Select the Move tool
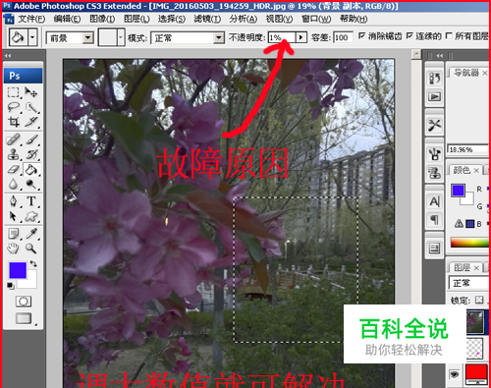This screenshot has height=388, width=491. [x=31, y=92]
